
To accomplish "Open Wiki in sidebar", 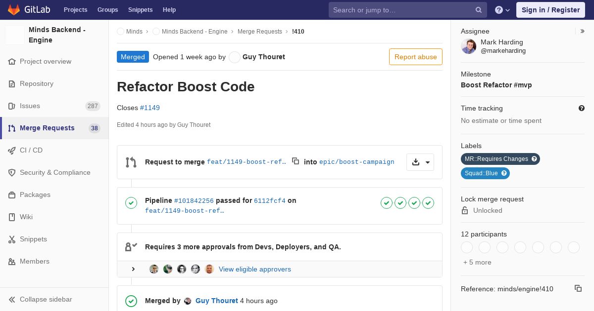I will (54, 217).
